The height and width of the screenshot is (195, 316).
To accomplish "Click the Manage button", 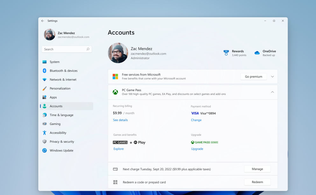I will click(257, 169).
